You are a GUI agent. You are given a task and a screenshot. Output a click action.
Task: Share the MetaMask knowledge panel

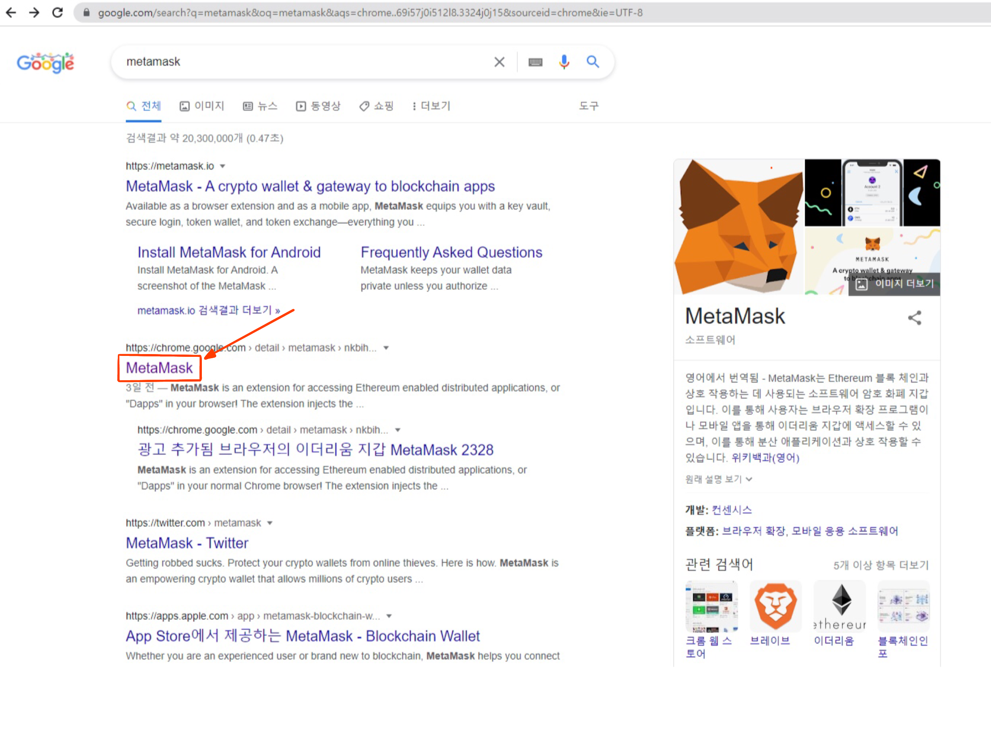(914, 318)
